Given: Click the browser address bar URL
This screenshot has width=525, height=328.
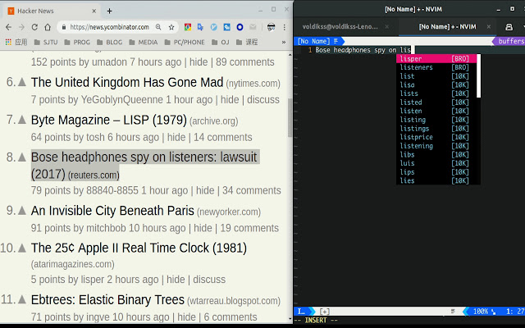Looking at the screenshot, I should [111, 26].
